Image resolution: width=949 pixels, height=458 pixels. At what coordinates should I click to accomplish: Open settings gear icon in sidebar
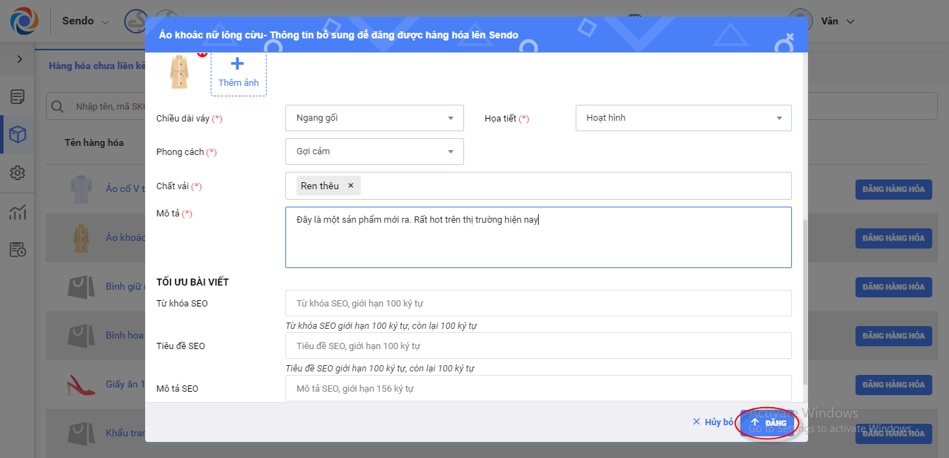pos(17,173)
